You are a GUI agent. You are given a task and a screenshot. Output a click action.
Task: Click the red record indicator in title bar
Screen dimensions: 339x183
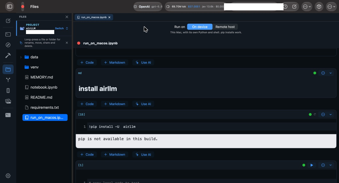23,7
